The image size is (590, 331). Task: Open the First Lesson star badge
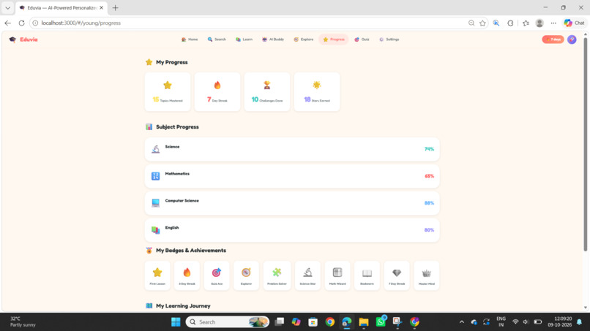coord(157,275)
